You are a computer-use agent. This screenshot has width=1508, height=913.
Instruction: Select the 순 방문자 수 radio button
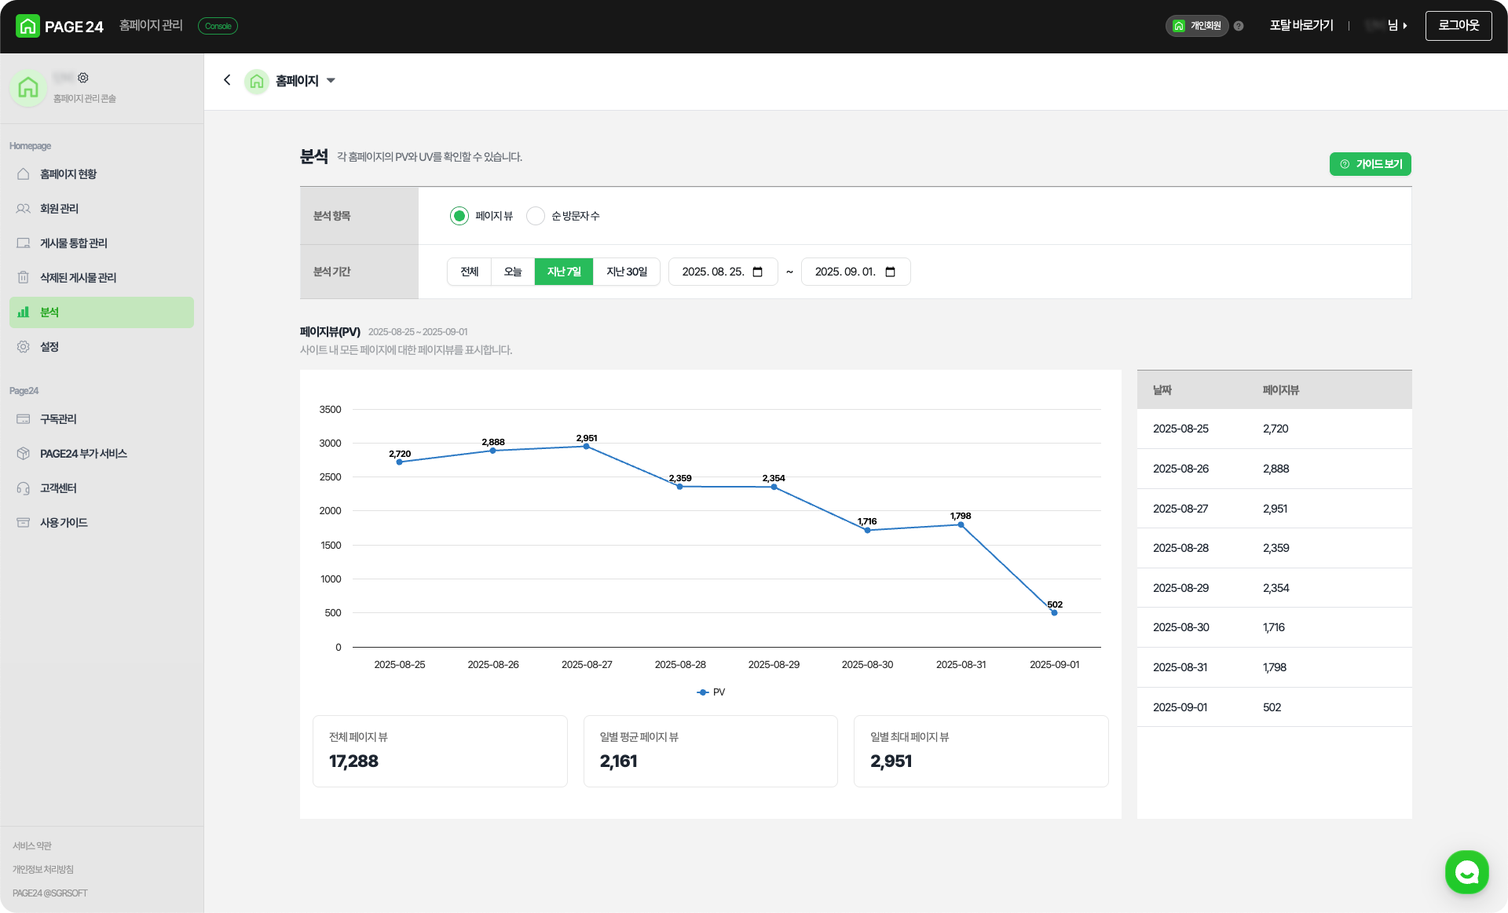[536, 216]
